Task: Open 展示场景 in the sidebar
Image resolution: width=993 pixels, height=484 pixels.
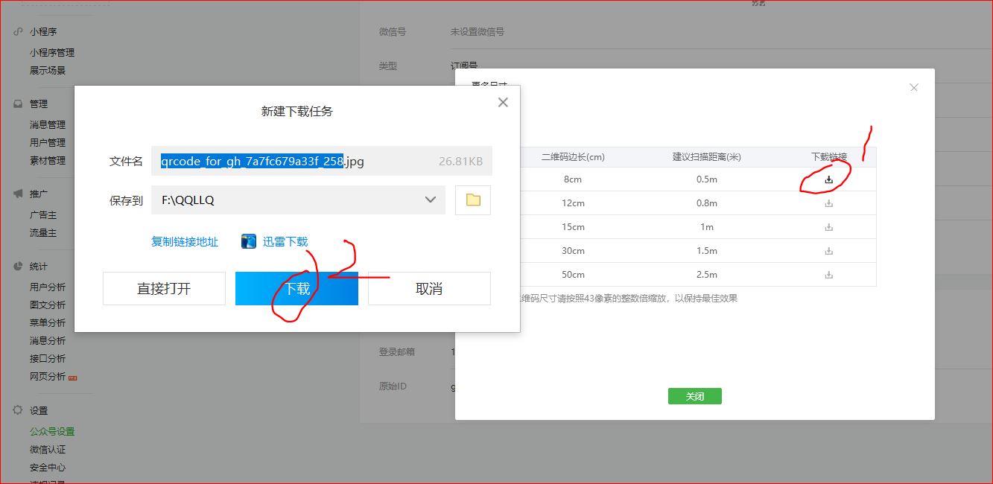Action: pos(48,70)
